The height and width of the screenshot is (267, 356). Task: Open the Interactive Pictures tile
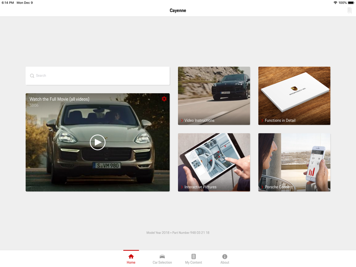point(214,162)
